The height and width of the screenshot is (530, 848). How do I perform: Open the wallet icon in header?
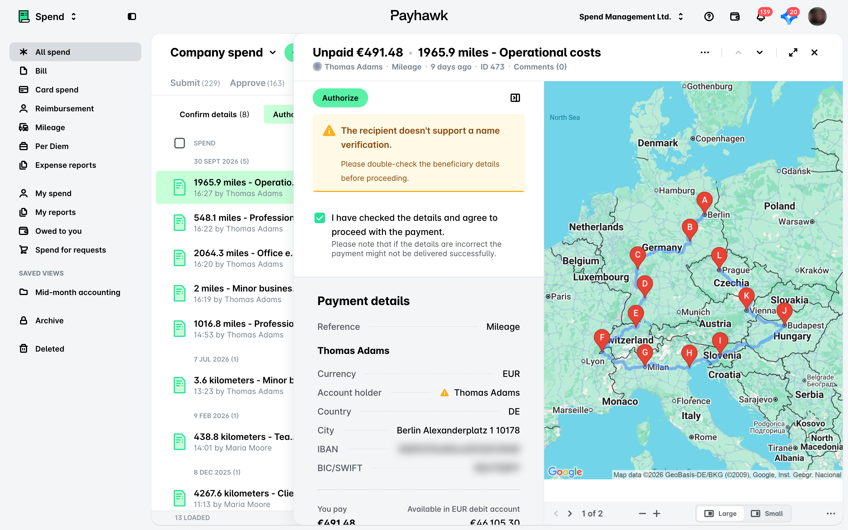[x=734, y=16]
